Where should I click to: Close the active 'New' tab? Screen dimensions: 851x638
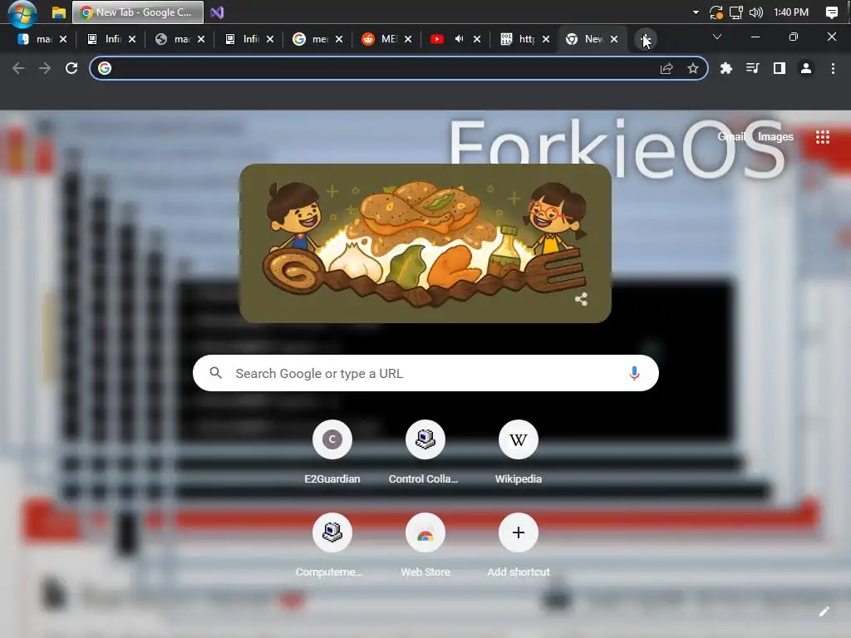click(614, 39)
